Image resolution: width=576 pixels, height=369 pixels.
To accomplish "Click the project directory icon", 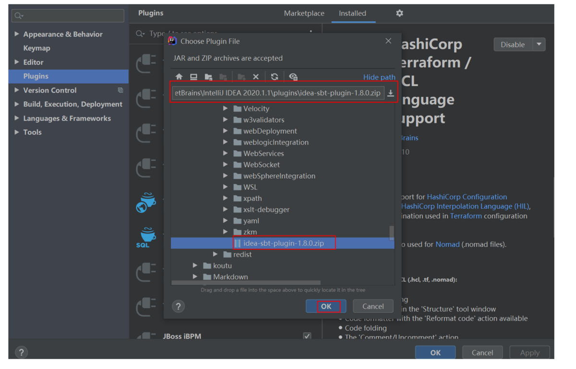I will (208, 77).
